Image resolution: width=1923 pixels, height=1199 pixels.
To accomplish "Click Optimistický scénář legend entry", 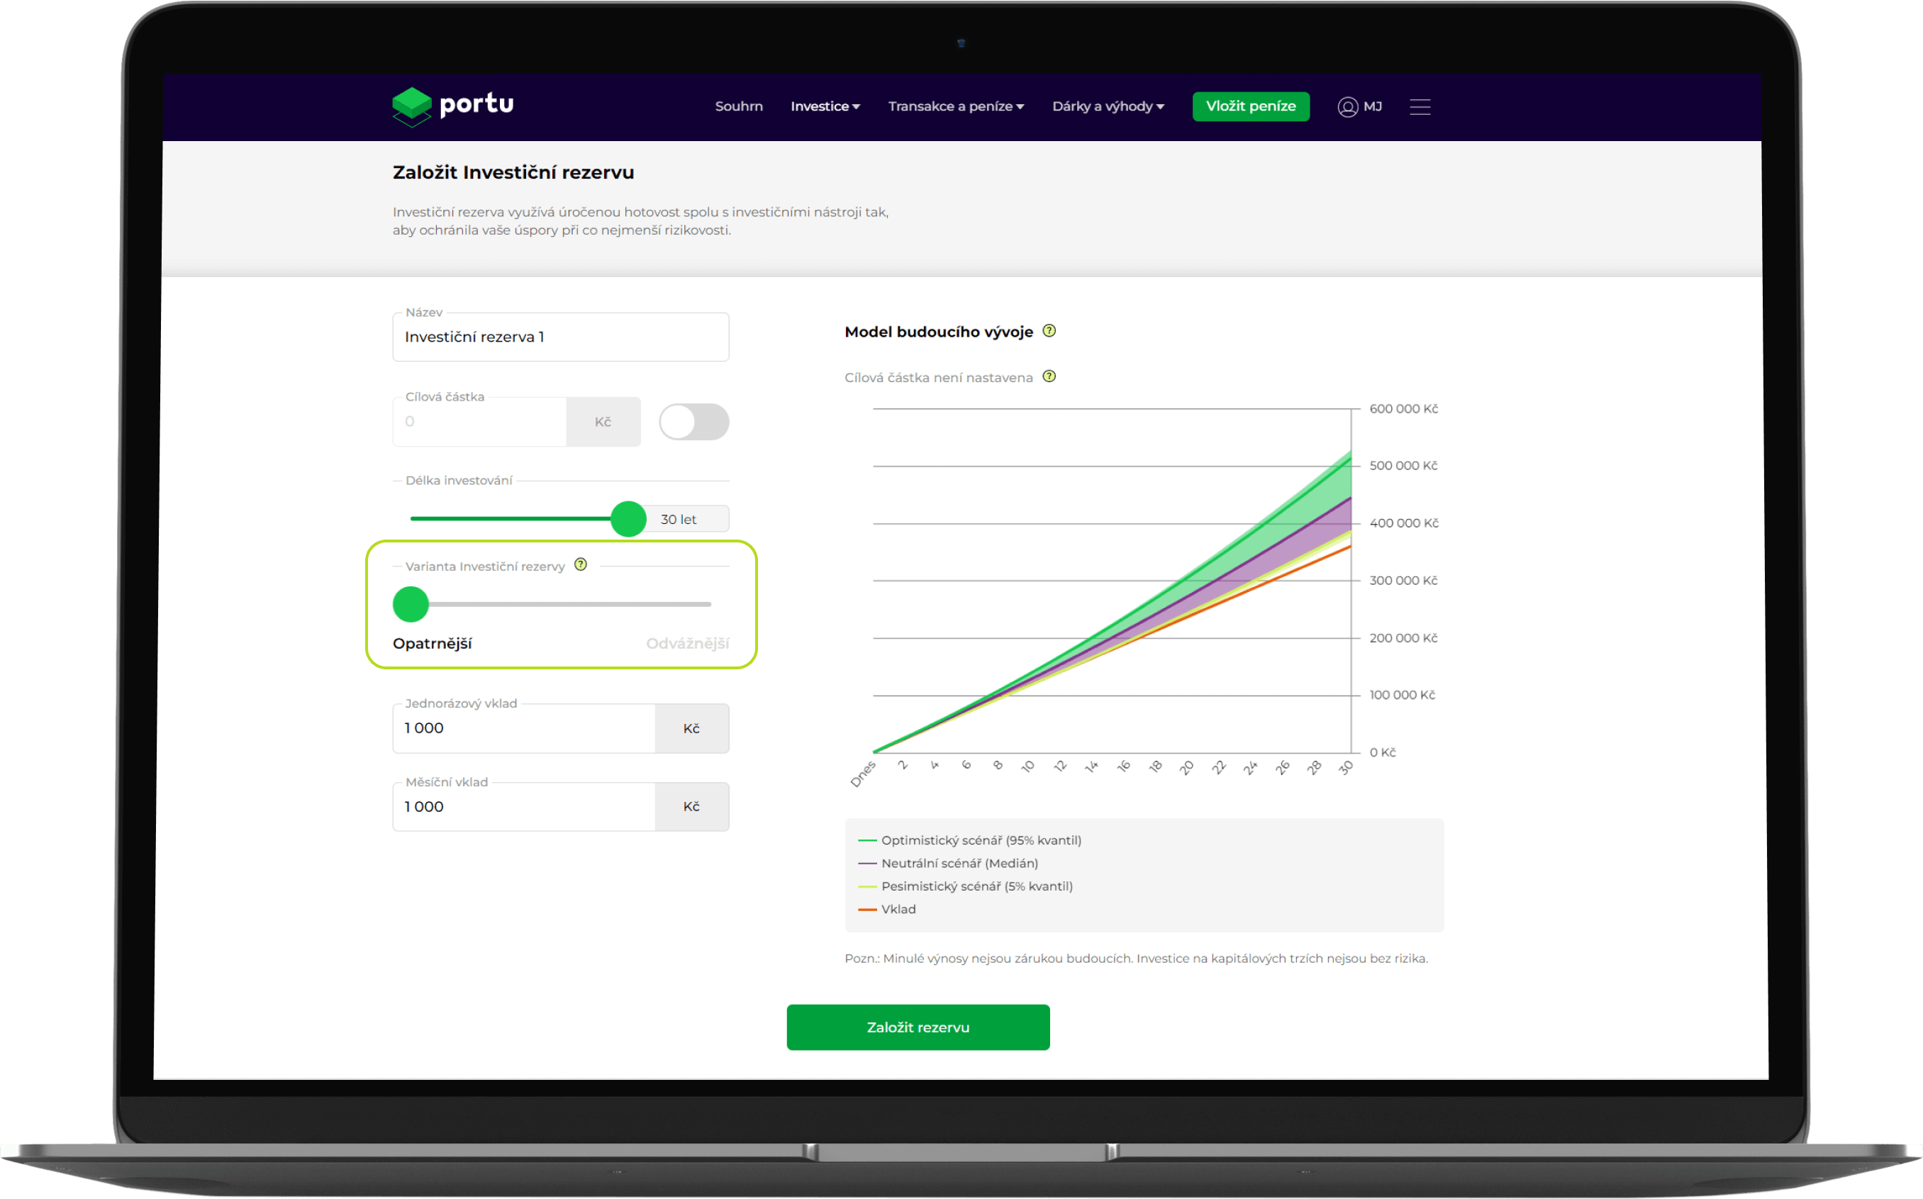I will (x=980, y=840).
